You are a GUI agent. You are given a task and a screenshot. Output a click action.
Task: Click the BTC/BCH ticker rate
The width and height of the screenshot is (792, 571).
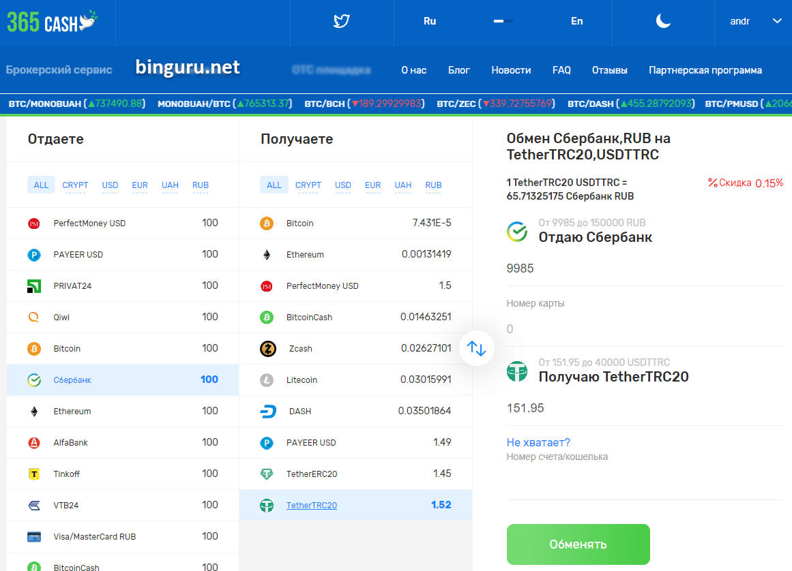364,104
